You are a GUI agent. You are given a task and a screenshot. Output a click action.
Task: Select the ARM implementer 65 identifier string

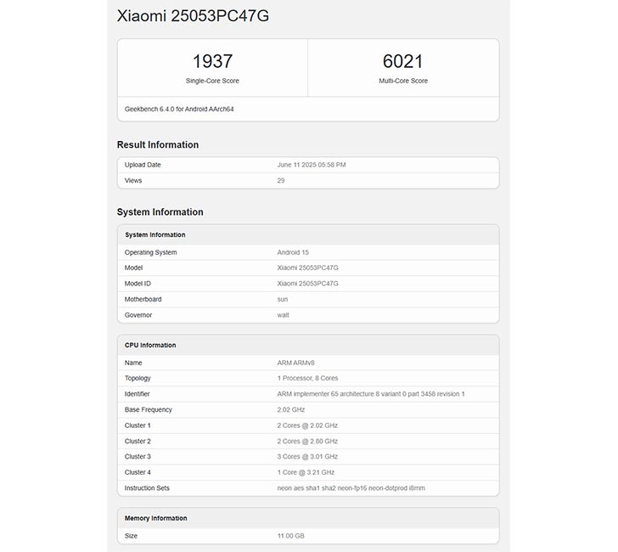(x=371, y=394)
